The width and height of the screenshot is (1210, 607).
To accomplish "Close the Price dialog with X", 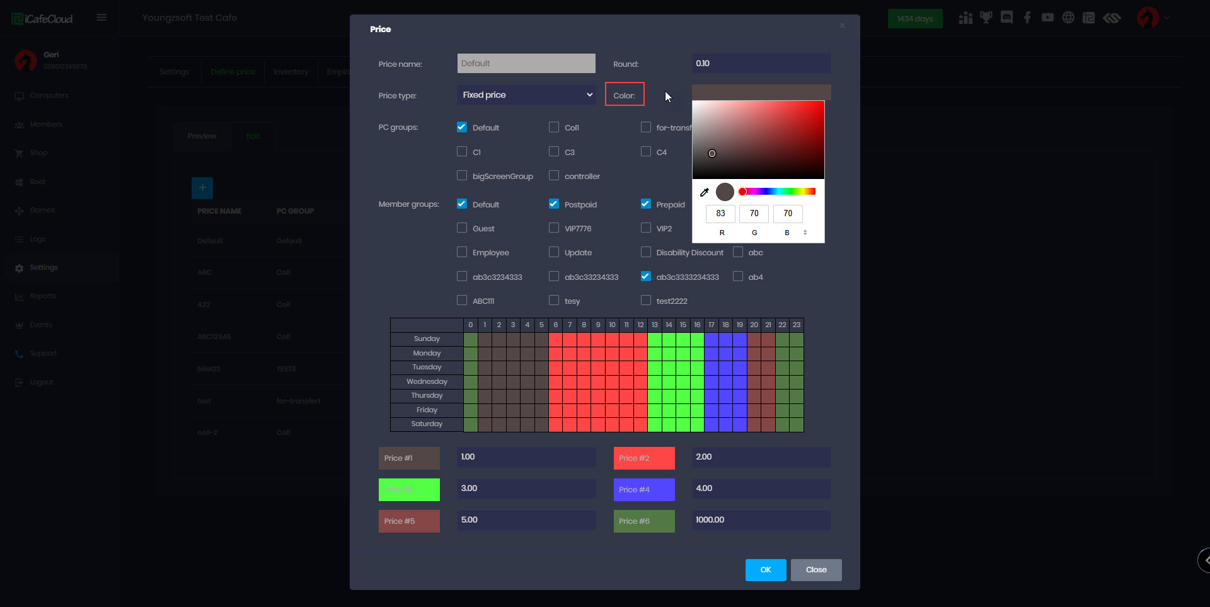I will point(843,25).
